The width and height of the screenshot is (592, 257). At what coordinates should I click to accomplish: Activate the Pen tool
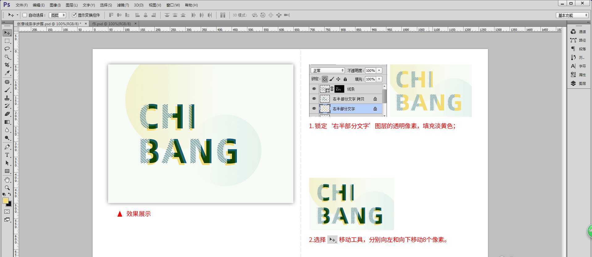(x=7, y=147)
